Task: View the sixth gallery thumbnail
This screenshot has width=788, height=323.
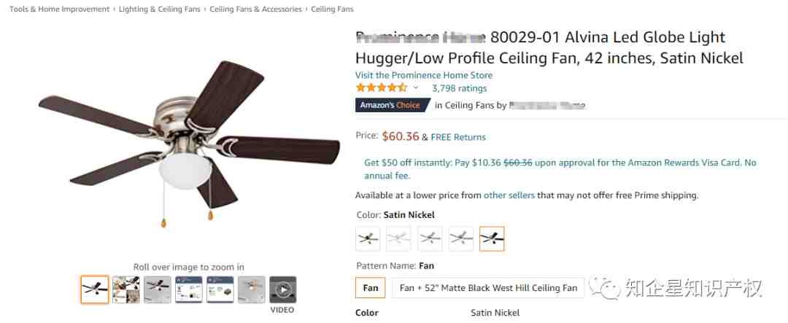Action: point(251,289)
